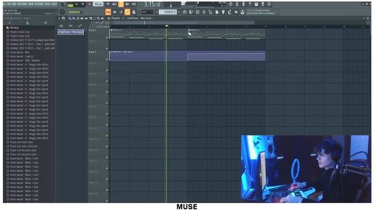
Task: Open the ADD menu
Action: [14, 4]
